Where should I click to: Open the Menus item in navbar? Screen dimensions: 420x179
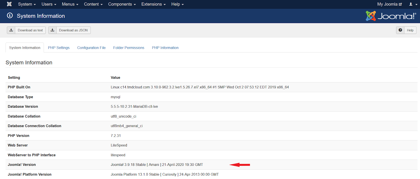70,4
